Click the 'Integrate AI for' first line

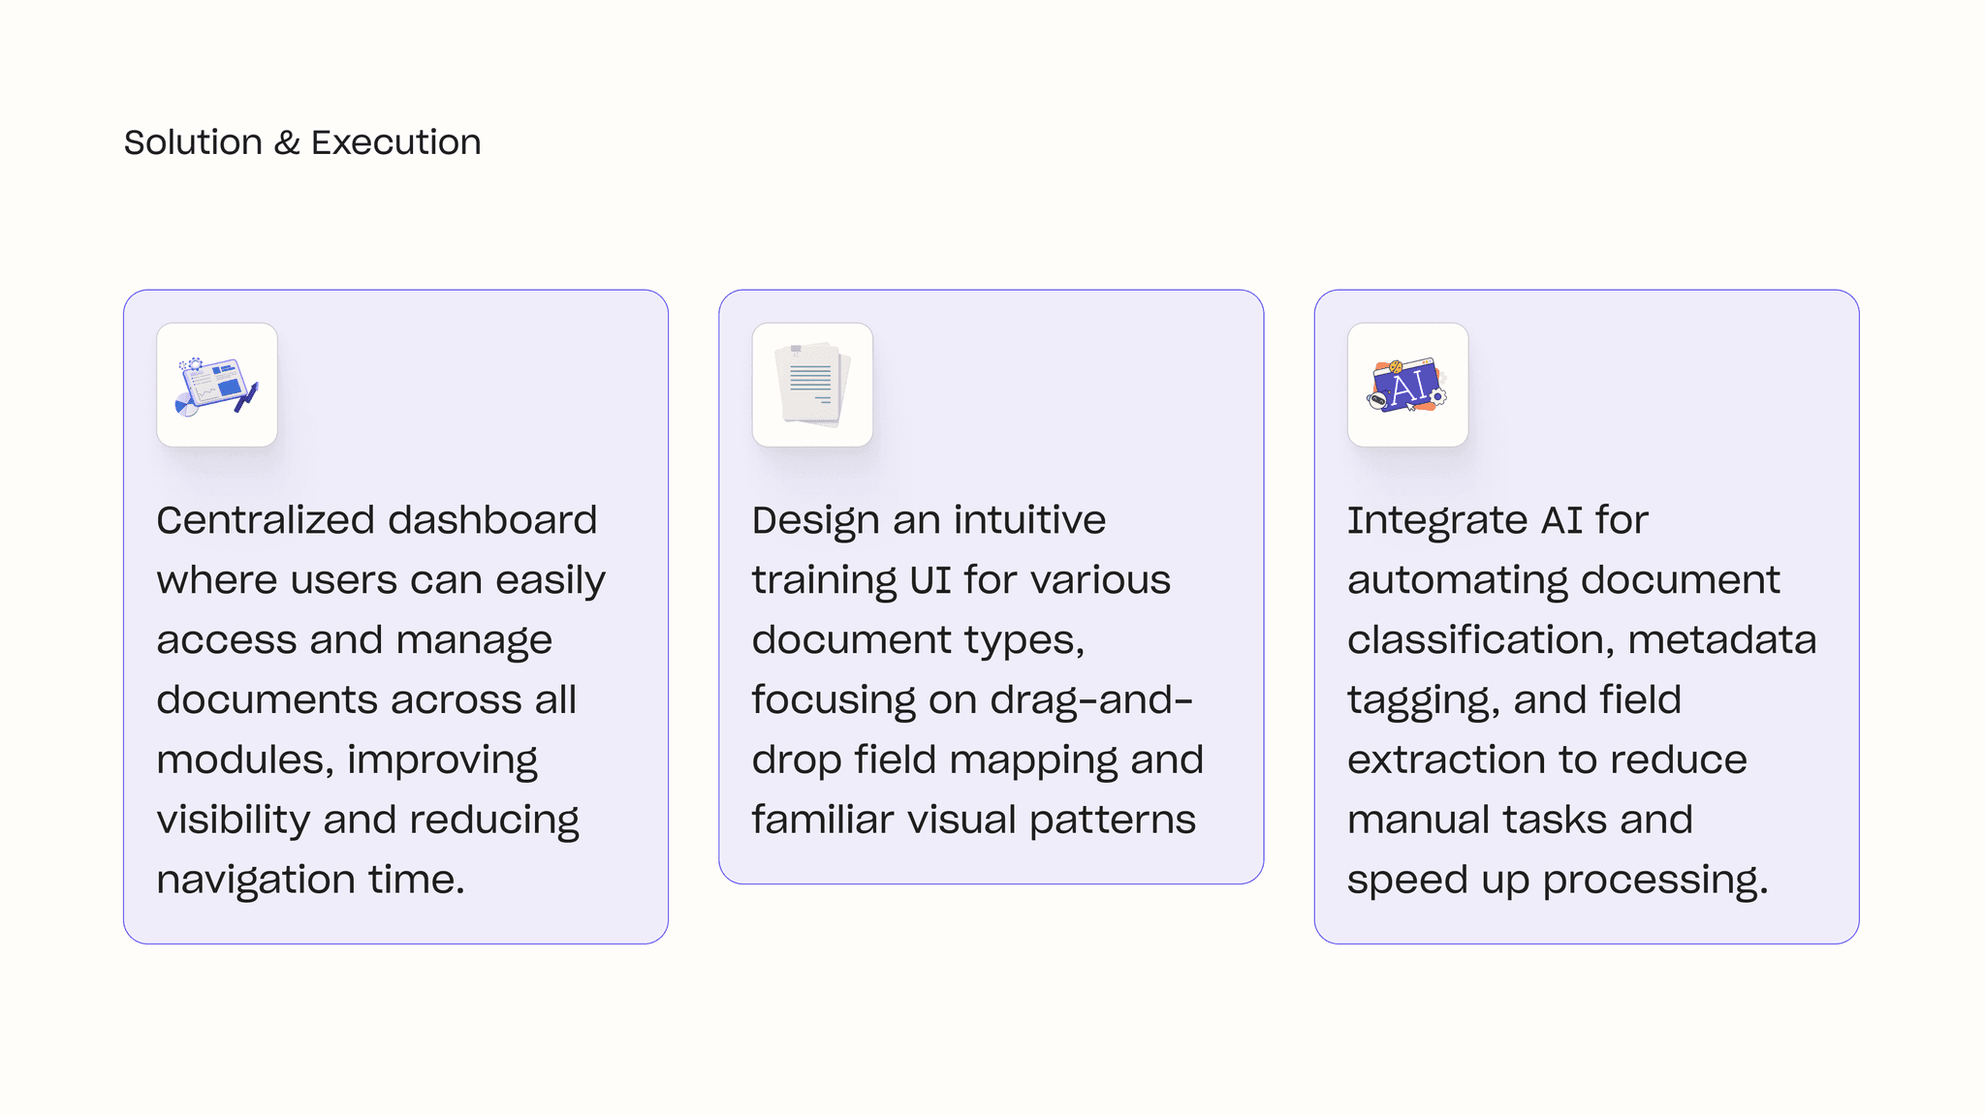click(x=1497, y=520)
